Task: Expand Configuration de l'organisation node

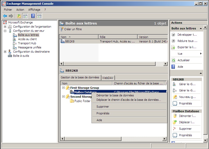Action: click(5, 27)
